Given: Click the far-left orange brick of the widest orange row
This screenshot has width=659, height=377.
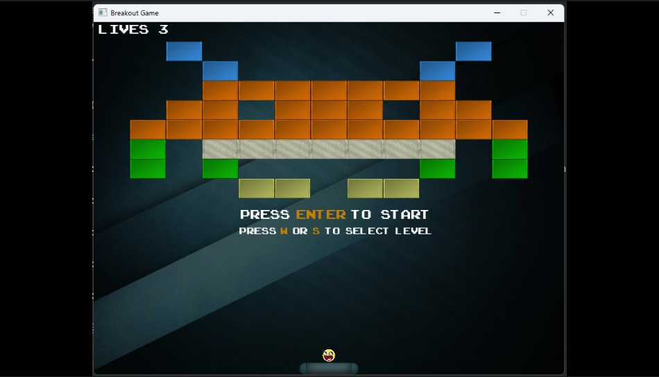Looking at the screenshot, I should [148, 130].
